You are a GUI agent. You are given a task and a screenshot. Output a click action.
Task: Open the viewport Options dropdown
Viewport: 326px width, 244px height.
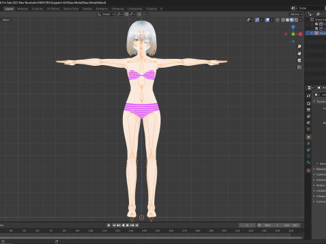296,14
